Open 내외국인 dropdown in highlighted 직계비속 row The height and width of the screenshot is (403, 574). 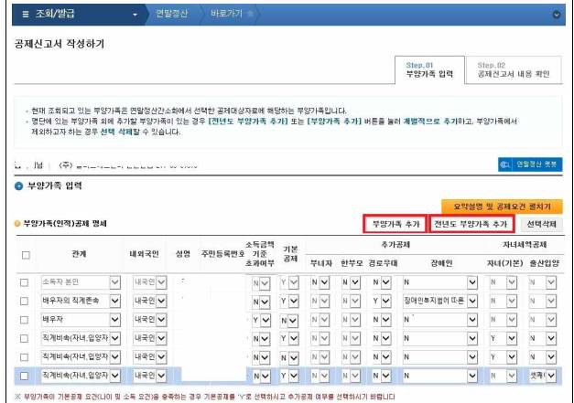(150, 376)
